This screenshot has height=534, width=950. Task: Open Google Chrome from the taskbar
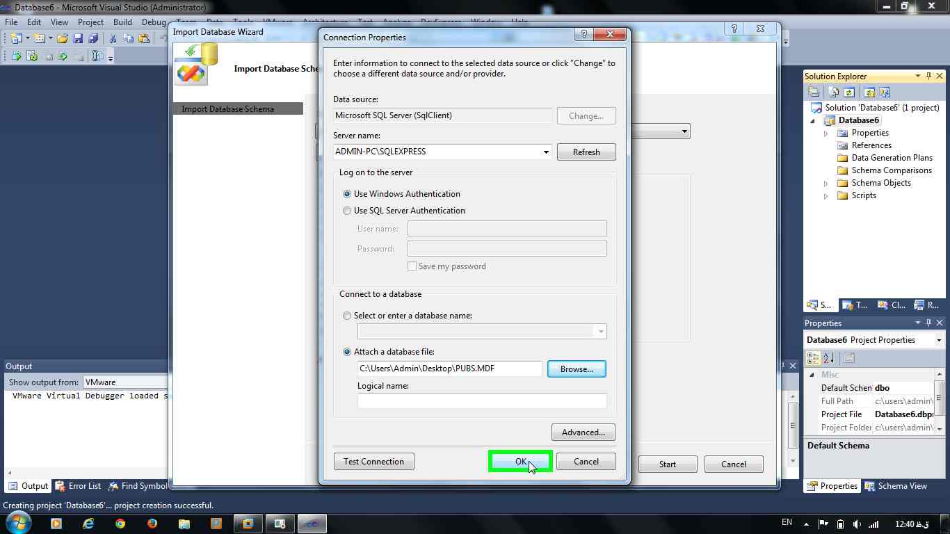[x=120, y=524]
